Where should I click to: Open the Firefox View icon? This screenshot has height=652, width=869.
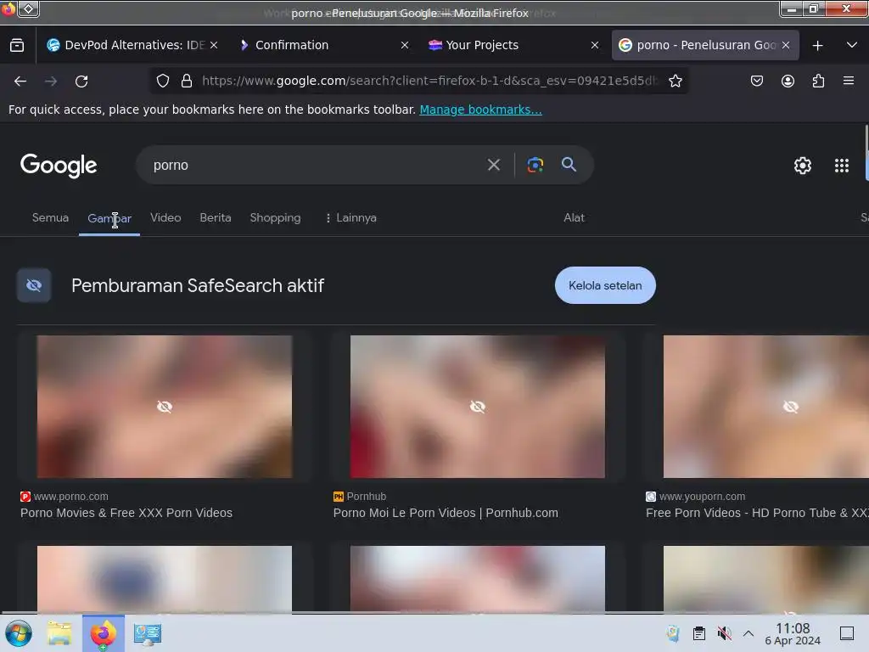pos(17,46)
